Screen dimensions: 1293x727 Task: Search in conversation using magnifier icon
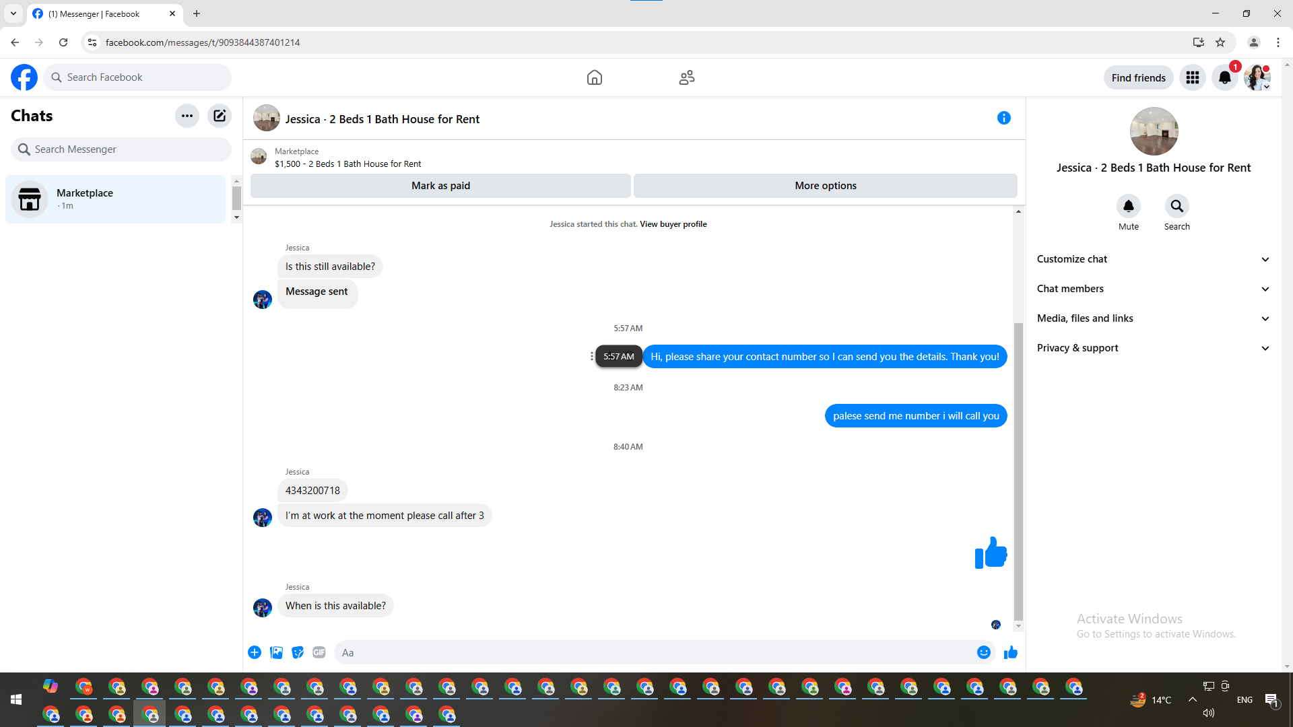tap(1177, 206)
